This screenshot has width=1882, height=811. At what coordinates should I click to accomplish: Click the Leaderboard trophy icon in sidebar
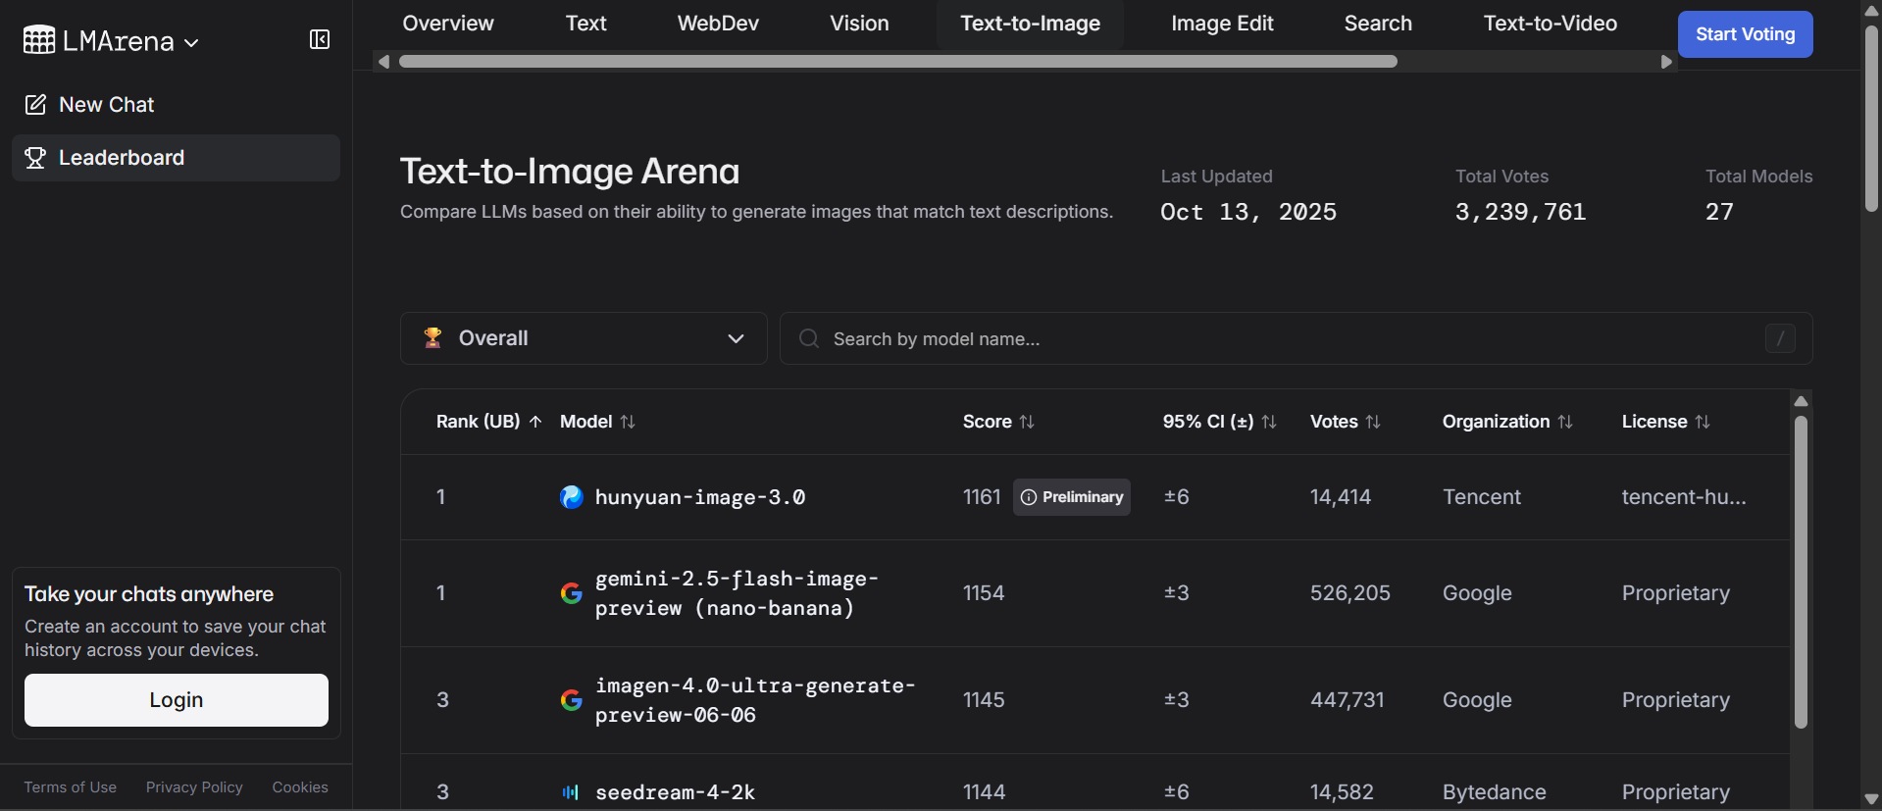click(35, 158)
